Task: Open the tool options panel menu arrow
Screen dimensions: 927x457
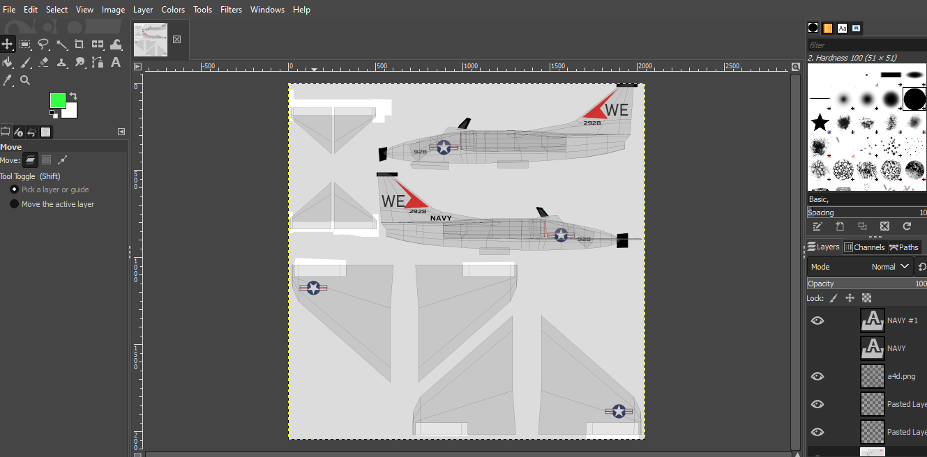Action: [x=121, y=132]
